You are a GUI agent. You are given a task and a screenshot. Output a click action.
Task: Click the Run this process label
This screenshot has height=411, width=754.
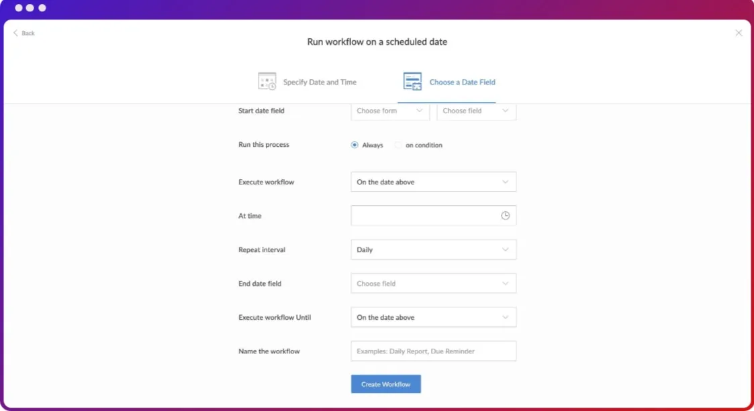[263, 145]
